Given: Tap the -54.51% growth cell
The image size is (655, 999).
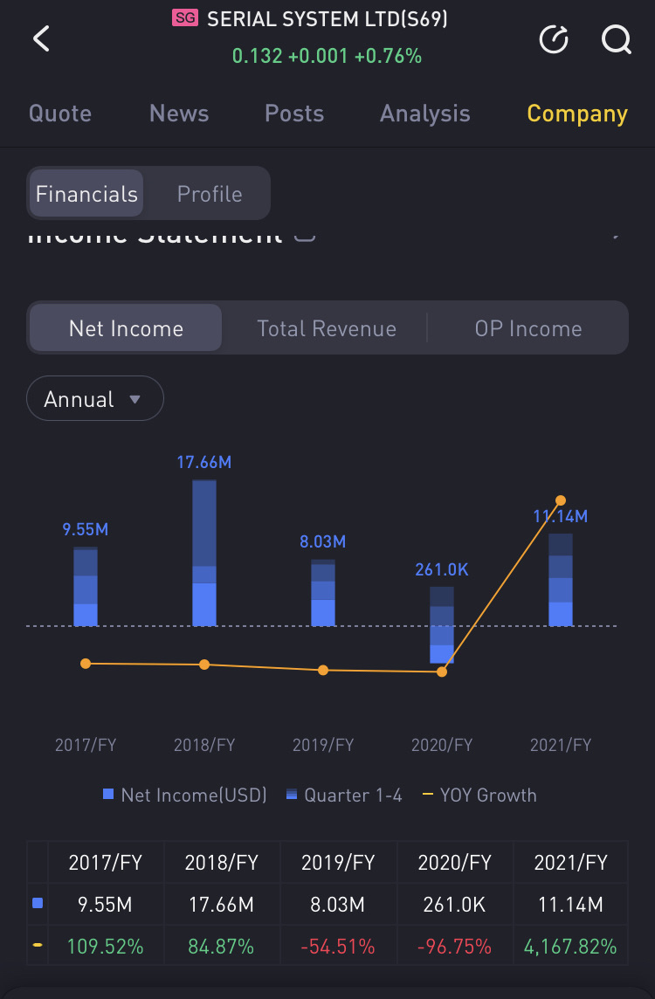Looking at the screenshot, I should click(338, 947).
